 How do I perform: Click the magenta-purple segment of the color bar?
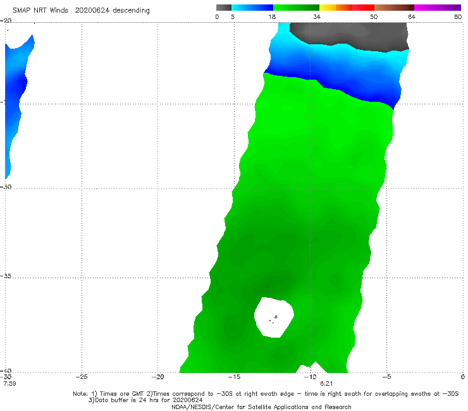pos(438,8)
